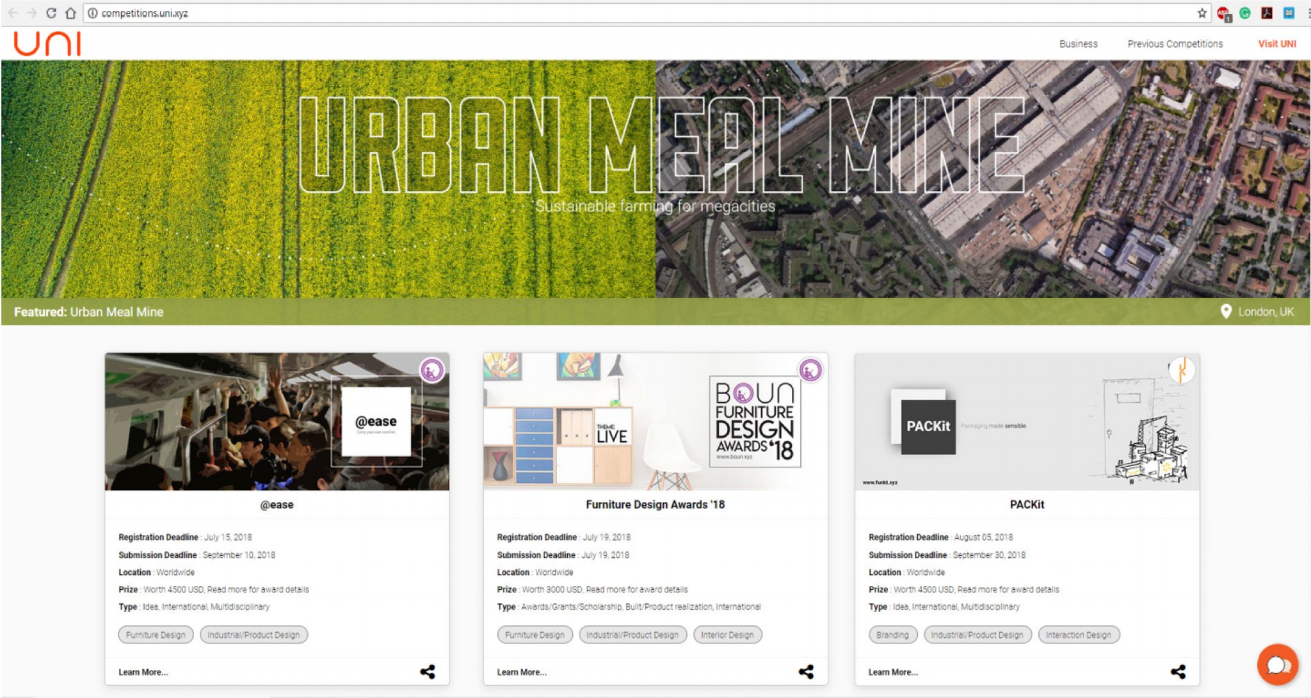Open Previous Competitions in the navigation
Image resolution: width=1311 pixels, height=698 pixels.
tap(1175, 44)
